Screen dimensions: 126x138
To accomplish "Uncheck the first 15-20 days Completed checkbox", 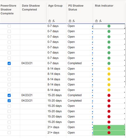I will [9, 95].
